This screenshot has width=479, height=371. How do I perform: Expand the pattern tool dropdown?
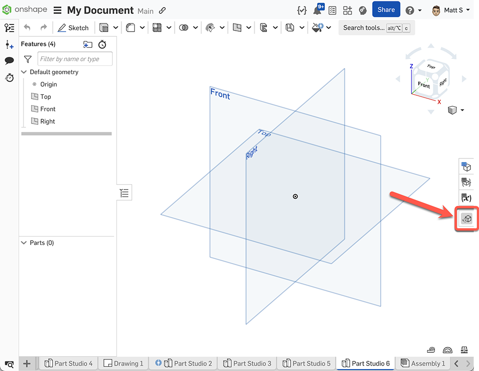pos(169,28)
